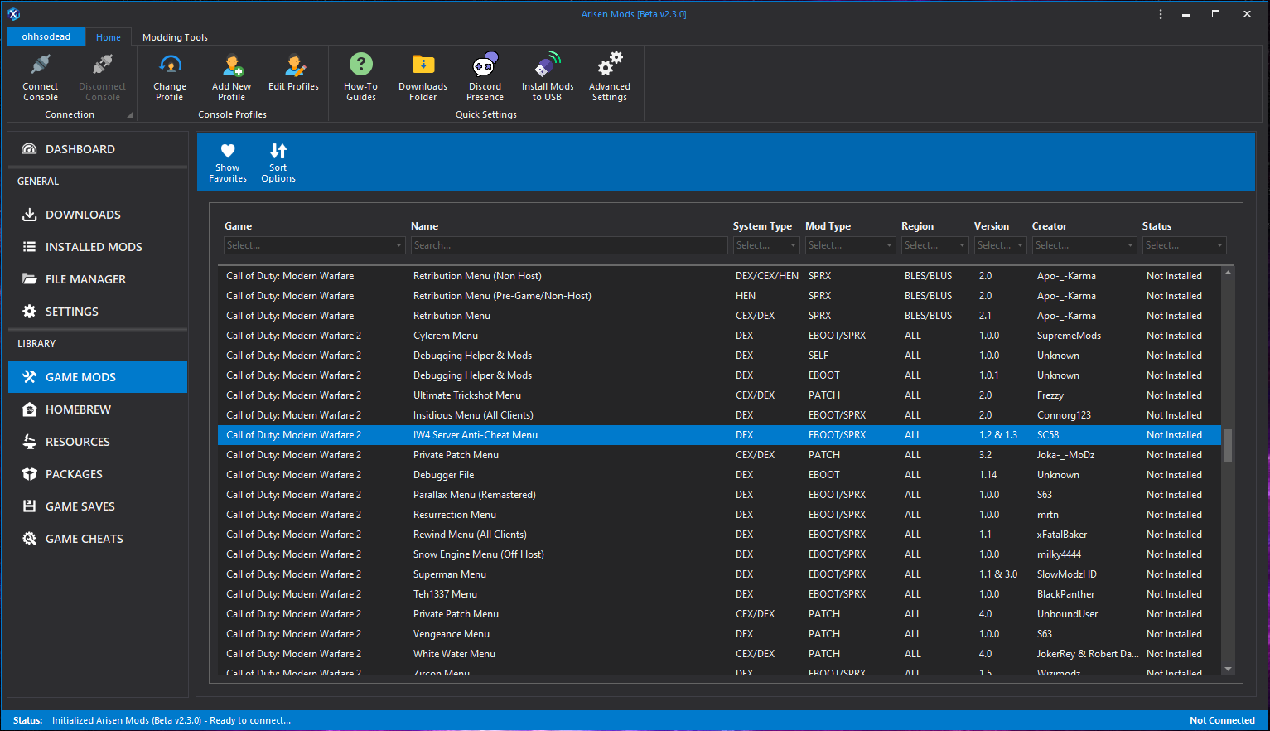The image size is (1270, 731).
Task: Switch to the Modding Tools tab
Action: pyautogui.click(x=174, y=36)
